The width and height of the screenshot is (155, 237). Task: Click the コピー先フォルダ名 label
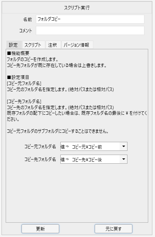tap(40, 159)
